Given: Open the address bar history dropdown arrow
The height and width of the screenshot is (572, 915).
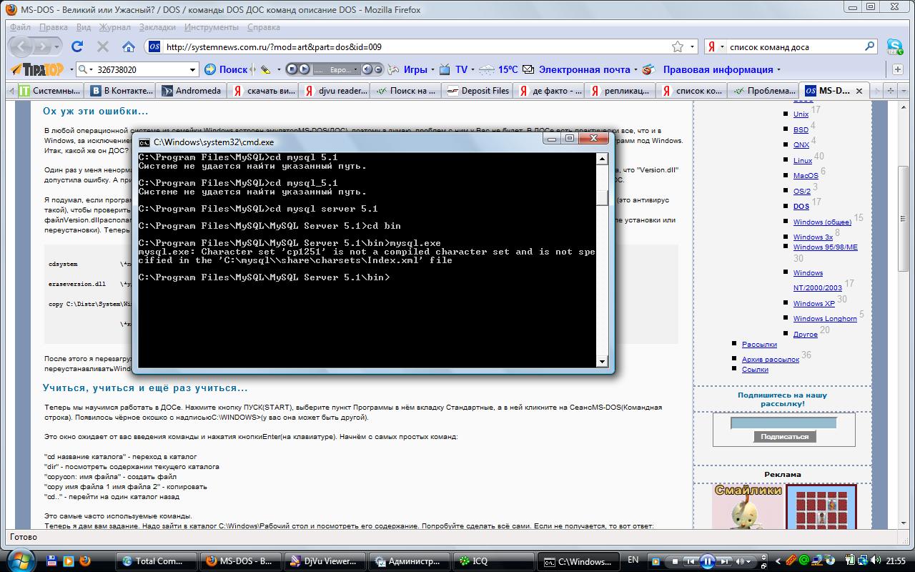Looking at the screenshot, I should (693, 47).
